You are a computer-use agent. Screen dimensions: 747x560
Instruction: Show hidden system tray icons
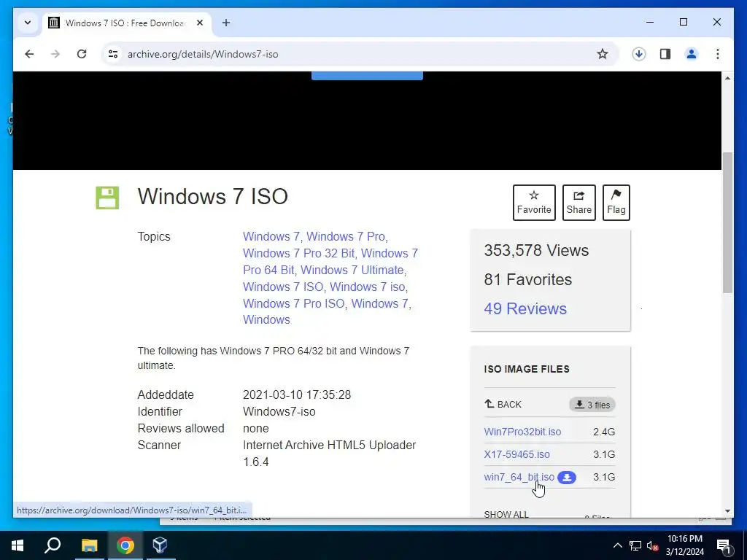[617, 545]
